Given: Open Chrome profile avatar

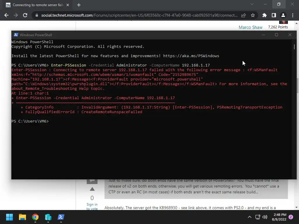Looking at the screenshot, I should click(x=283, y=15).
